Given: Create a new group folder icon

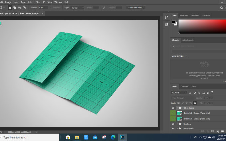Looking at the screenshot, I should [x=223, y=131].
